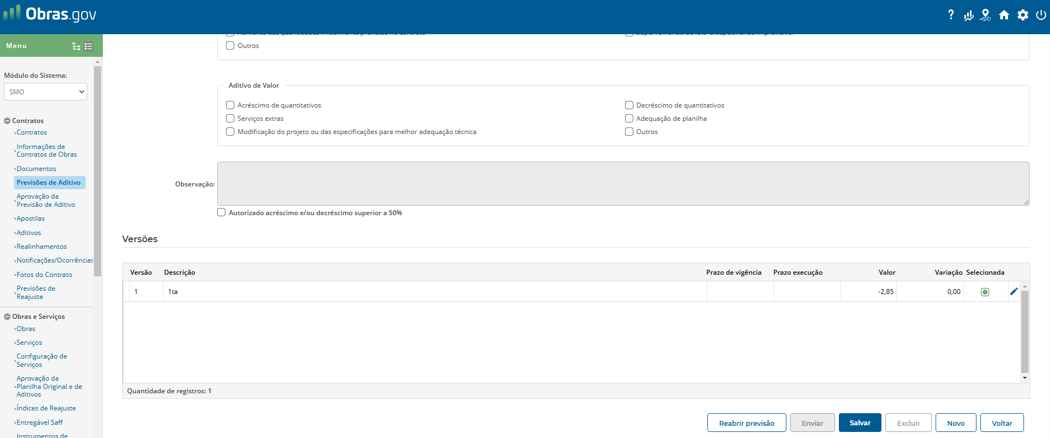Collapse the Obras e Serviços group
Viewport: 1050px width, 438px height.
point(7,317)
